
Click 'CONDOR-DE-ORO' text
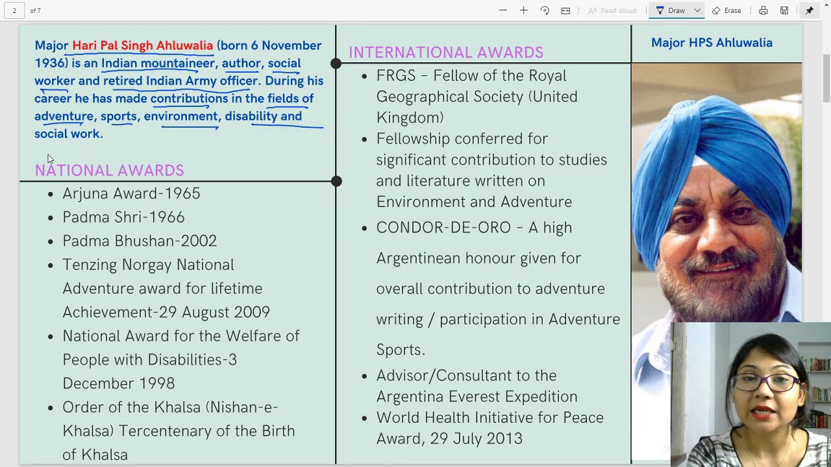[445, 228]
